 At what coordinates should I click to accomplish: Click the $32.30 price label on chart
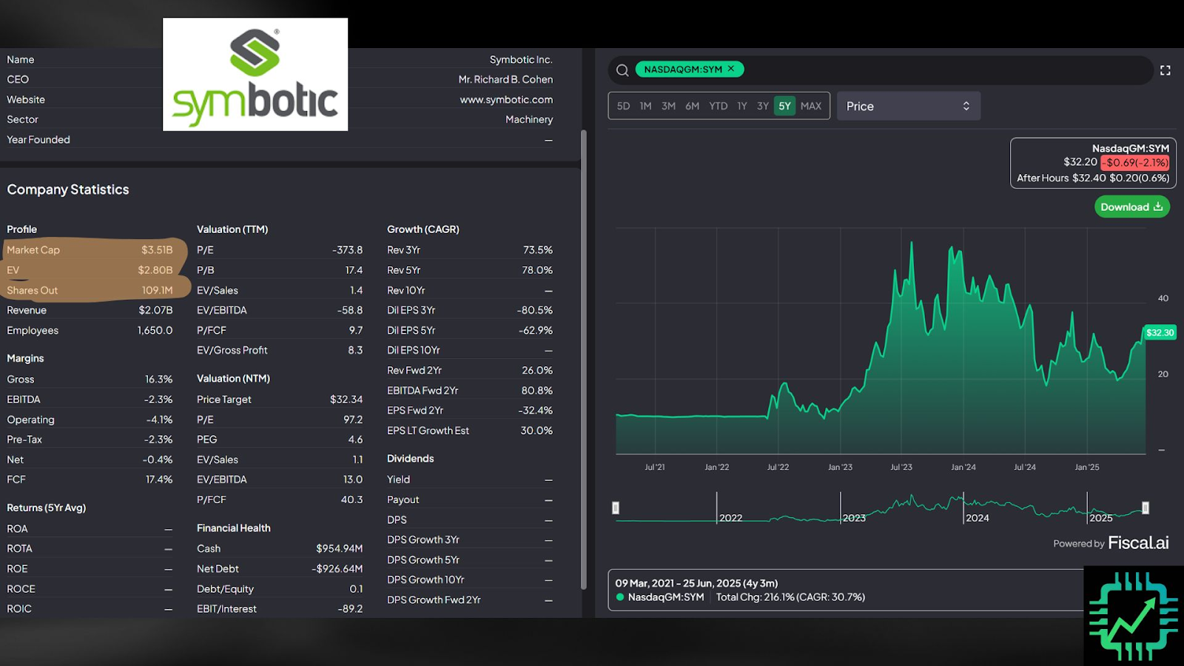(x=1160, y=332)
